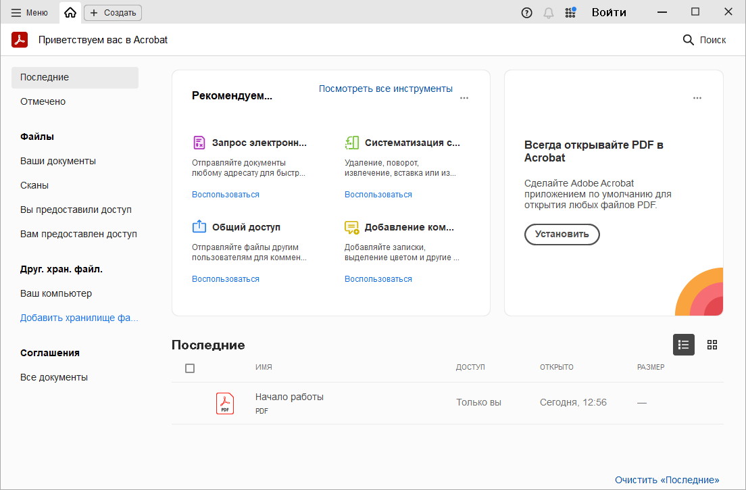Click the Acrobat logo icon
Viewport: 746px width, 490px height.
[x=20, y=40]
